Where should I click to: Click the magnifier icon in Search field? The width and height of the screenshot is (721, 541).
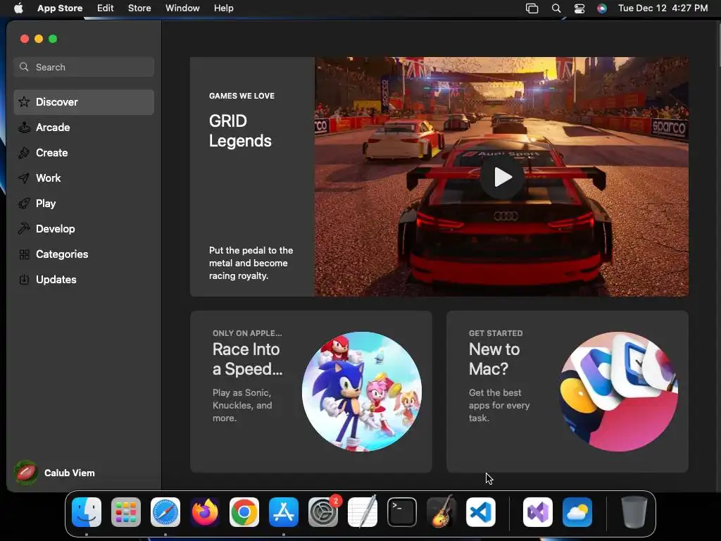click(x=24, y=67)
